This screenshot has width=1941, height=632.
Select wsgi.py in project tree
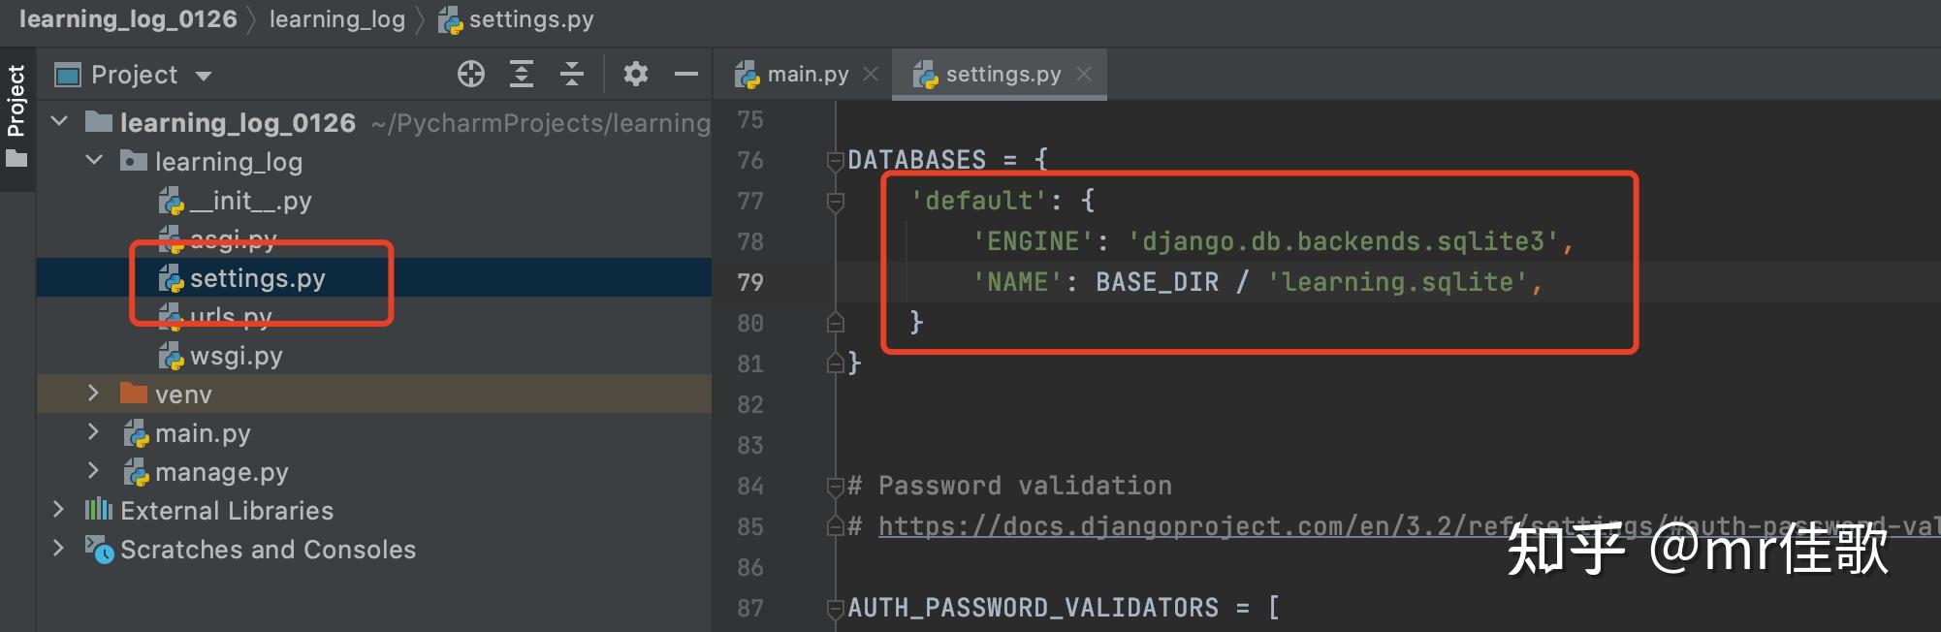[236, 356]
